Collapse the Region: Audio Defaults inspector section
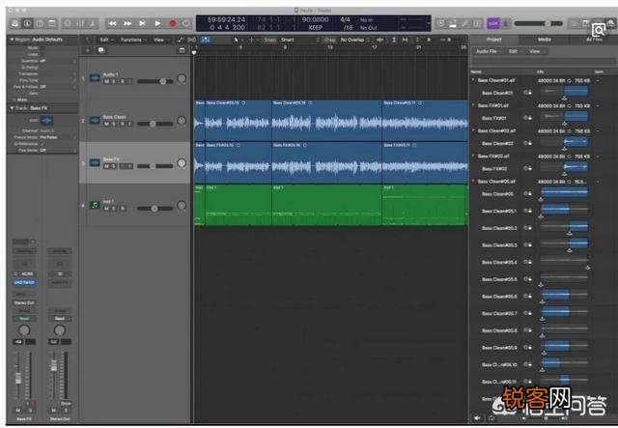Image resolution: width=618 pixels, height=428 pixels. point(12,40)
